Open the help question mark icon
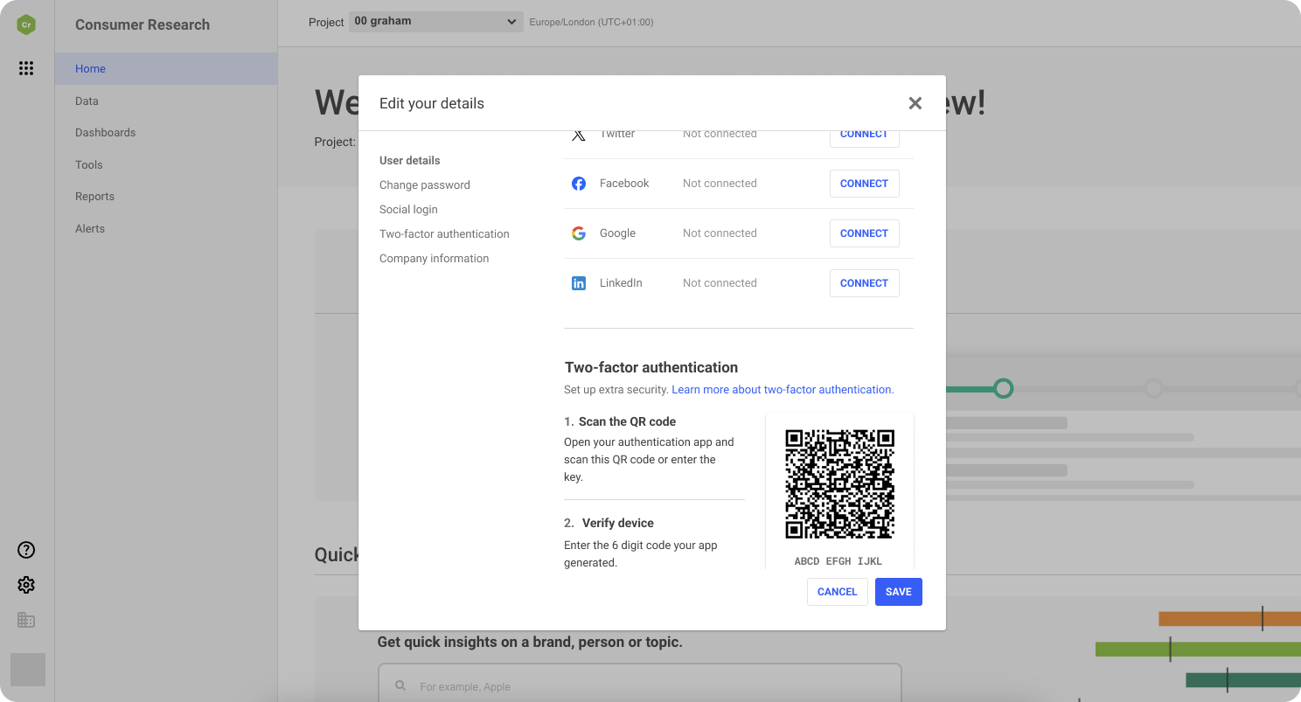1301x702 pixels. point(26,550)
